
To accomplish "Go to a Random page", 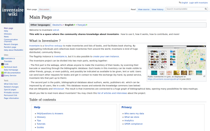I will pyautogui.click(x=10, y=47).
